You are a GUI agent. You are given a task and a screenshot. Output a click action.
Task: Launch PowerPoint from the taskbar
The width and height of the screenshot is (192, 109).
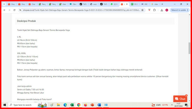92,105
